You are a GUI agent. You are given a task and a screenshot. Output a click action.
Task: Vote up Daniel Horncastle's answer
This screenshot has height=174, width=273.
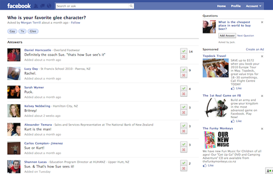point(184,51)
